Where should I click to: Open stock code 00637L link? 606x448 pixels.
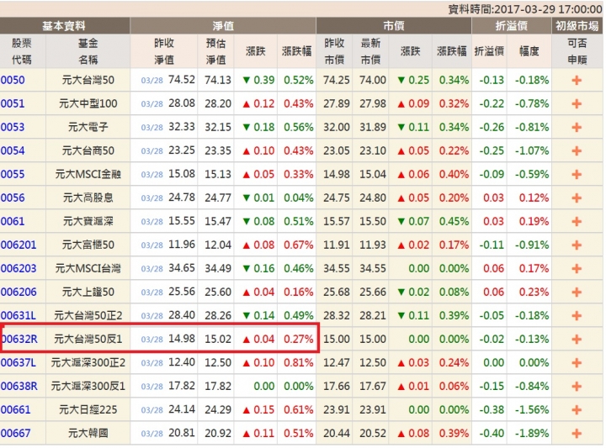(x=19, y=363)
